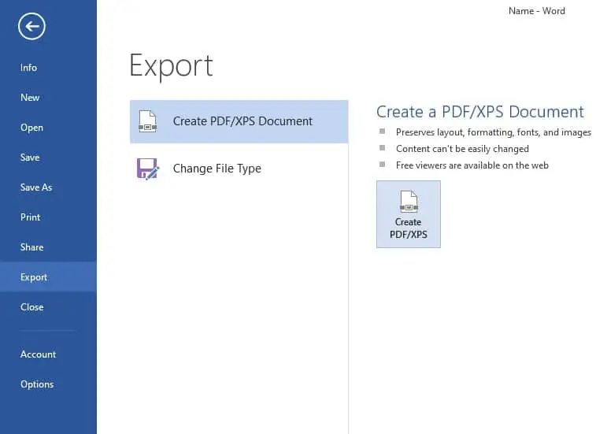596x434 pixels.
Task: Open the Print page
Action: (48, 217)
